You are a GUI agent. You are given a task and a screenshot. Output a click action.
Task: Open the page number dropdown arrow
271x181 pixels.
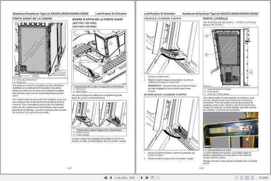click(x=138, y=177)
